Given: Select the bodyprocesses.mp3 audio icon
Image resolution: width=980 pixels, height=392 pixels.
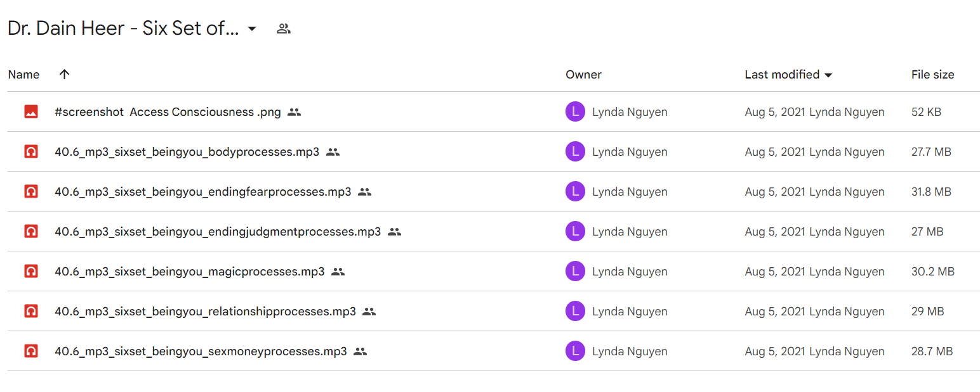Looking at the screenshot, I should (x=31, y=152).
